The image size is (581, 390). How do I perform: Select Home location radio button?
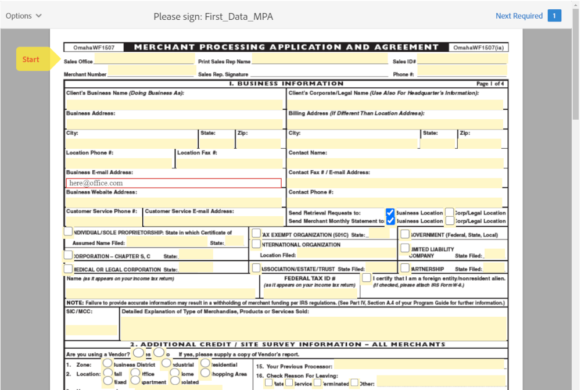coord(175,372)
